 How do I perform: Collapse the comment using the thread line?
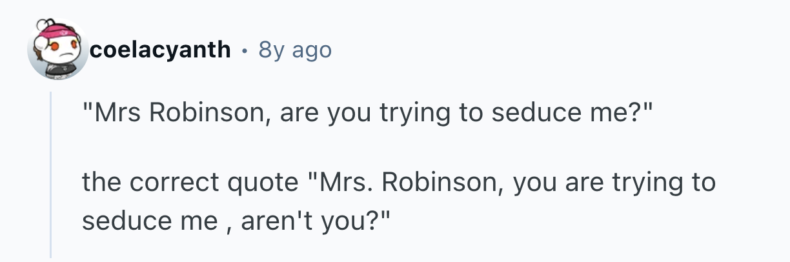[52, 174]
